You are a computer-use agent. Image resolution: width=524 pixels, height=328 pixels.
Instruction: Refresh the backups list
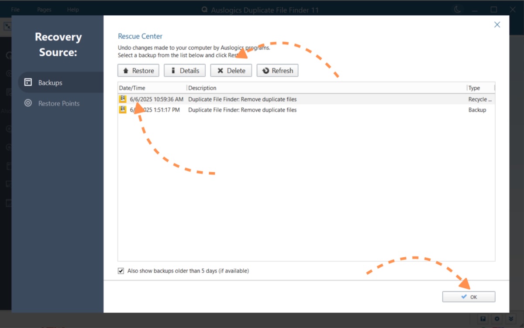(x=277, y=71)
